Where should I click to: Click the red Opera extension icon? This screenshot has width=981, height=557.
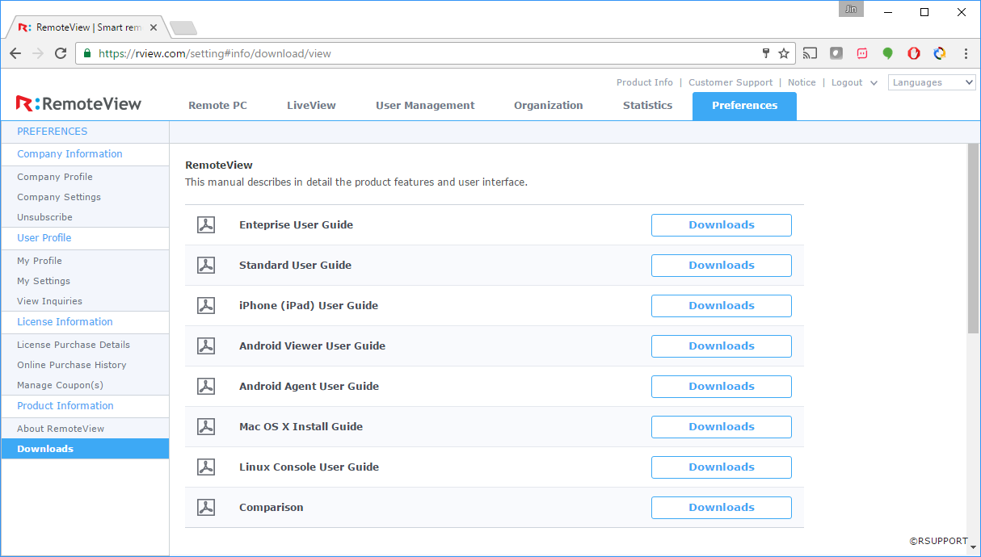tap(914, 53)
